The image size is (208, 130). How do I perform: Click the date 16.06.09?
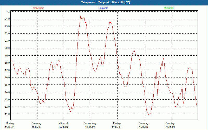pyautogui.click(x=36, y=127)
